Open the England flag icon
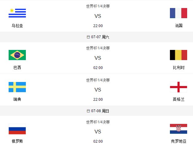Viewport: 193px width, 147px height. [x=179, y=87]
